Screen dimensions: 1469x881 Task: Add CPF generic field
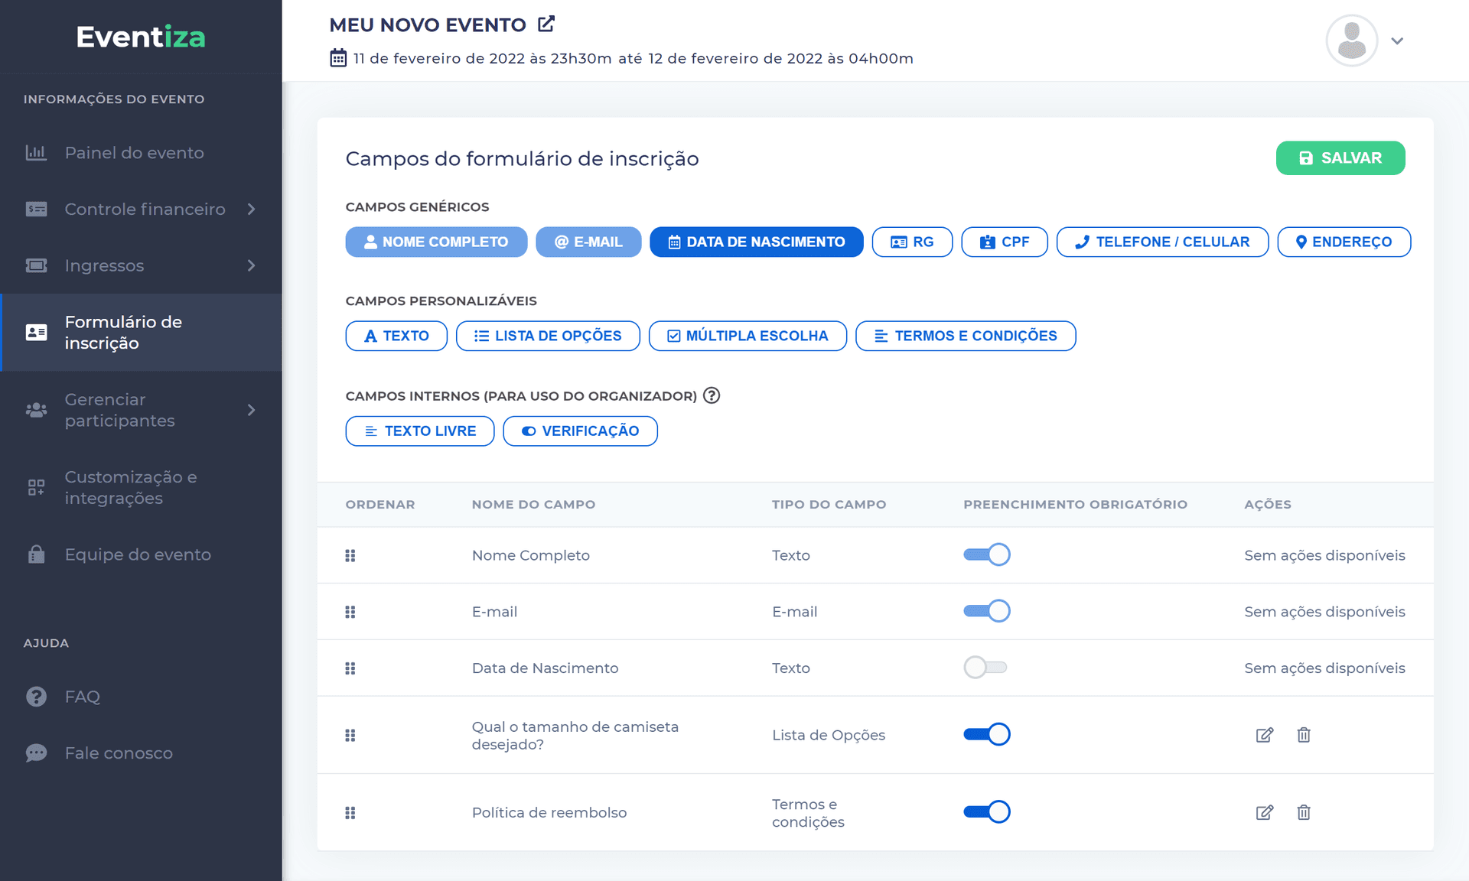(1004, 242)
